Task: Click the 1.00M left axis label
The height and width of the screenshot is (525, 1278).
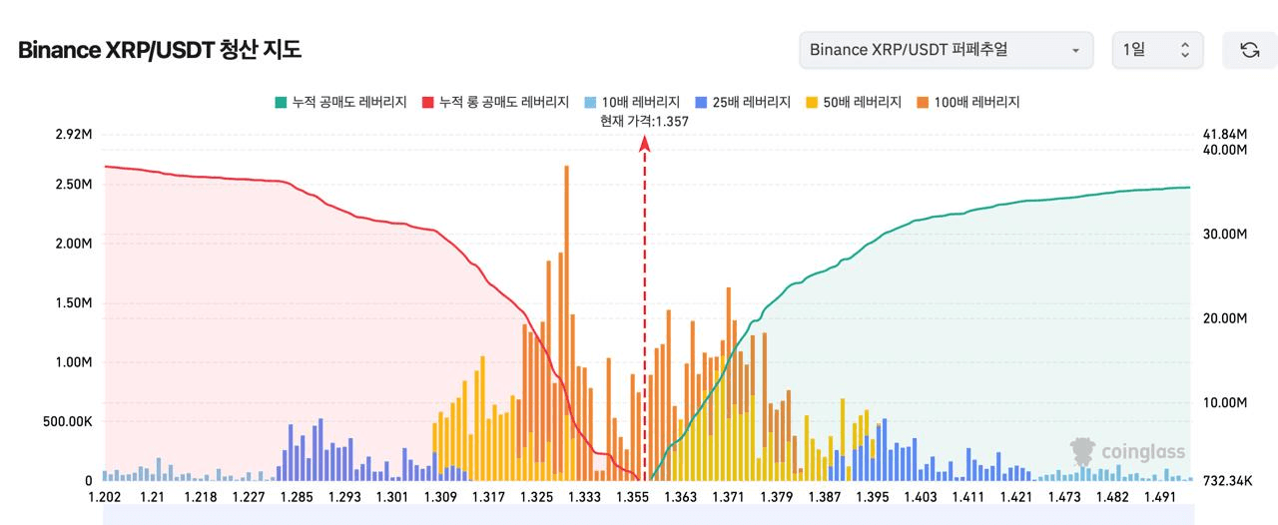Action: 74,362
